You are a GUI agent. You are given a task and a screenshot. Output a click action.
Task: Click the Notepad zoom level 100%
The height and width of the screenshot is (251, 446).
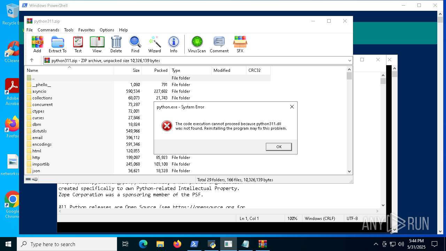(x=292, y=219)
